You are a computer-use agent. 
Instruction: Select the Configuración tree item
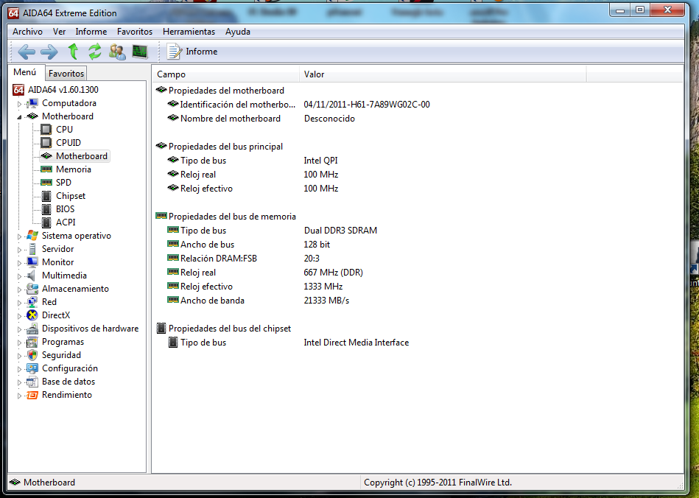point(70,368)
